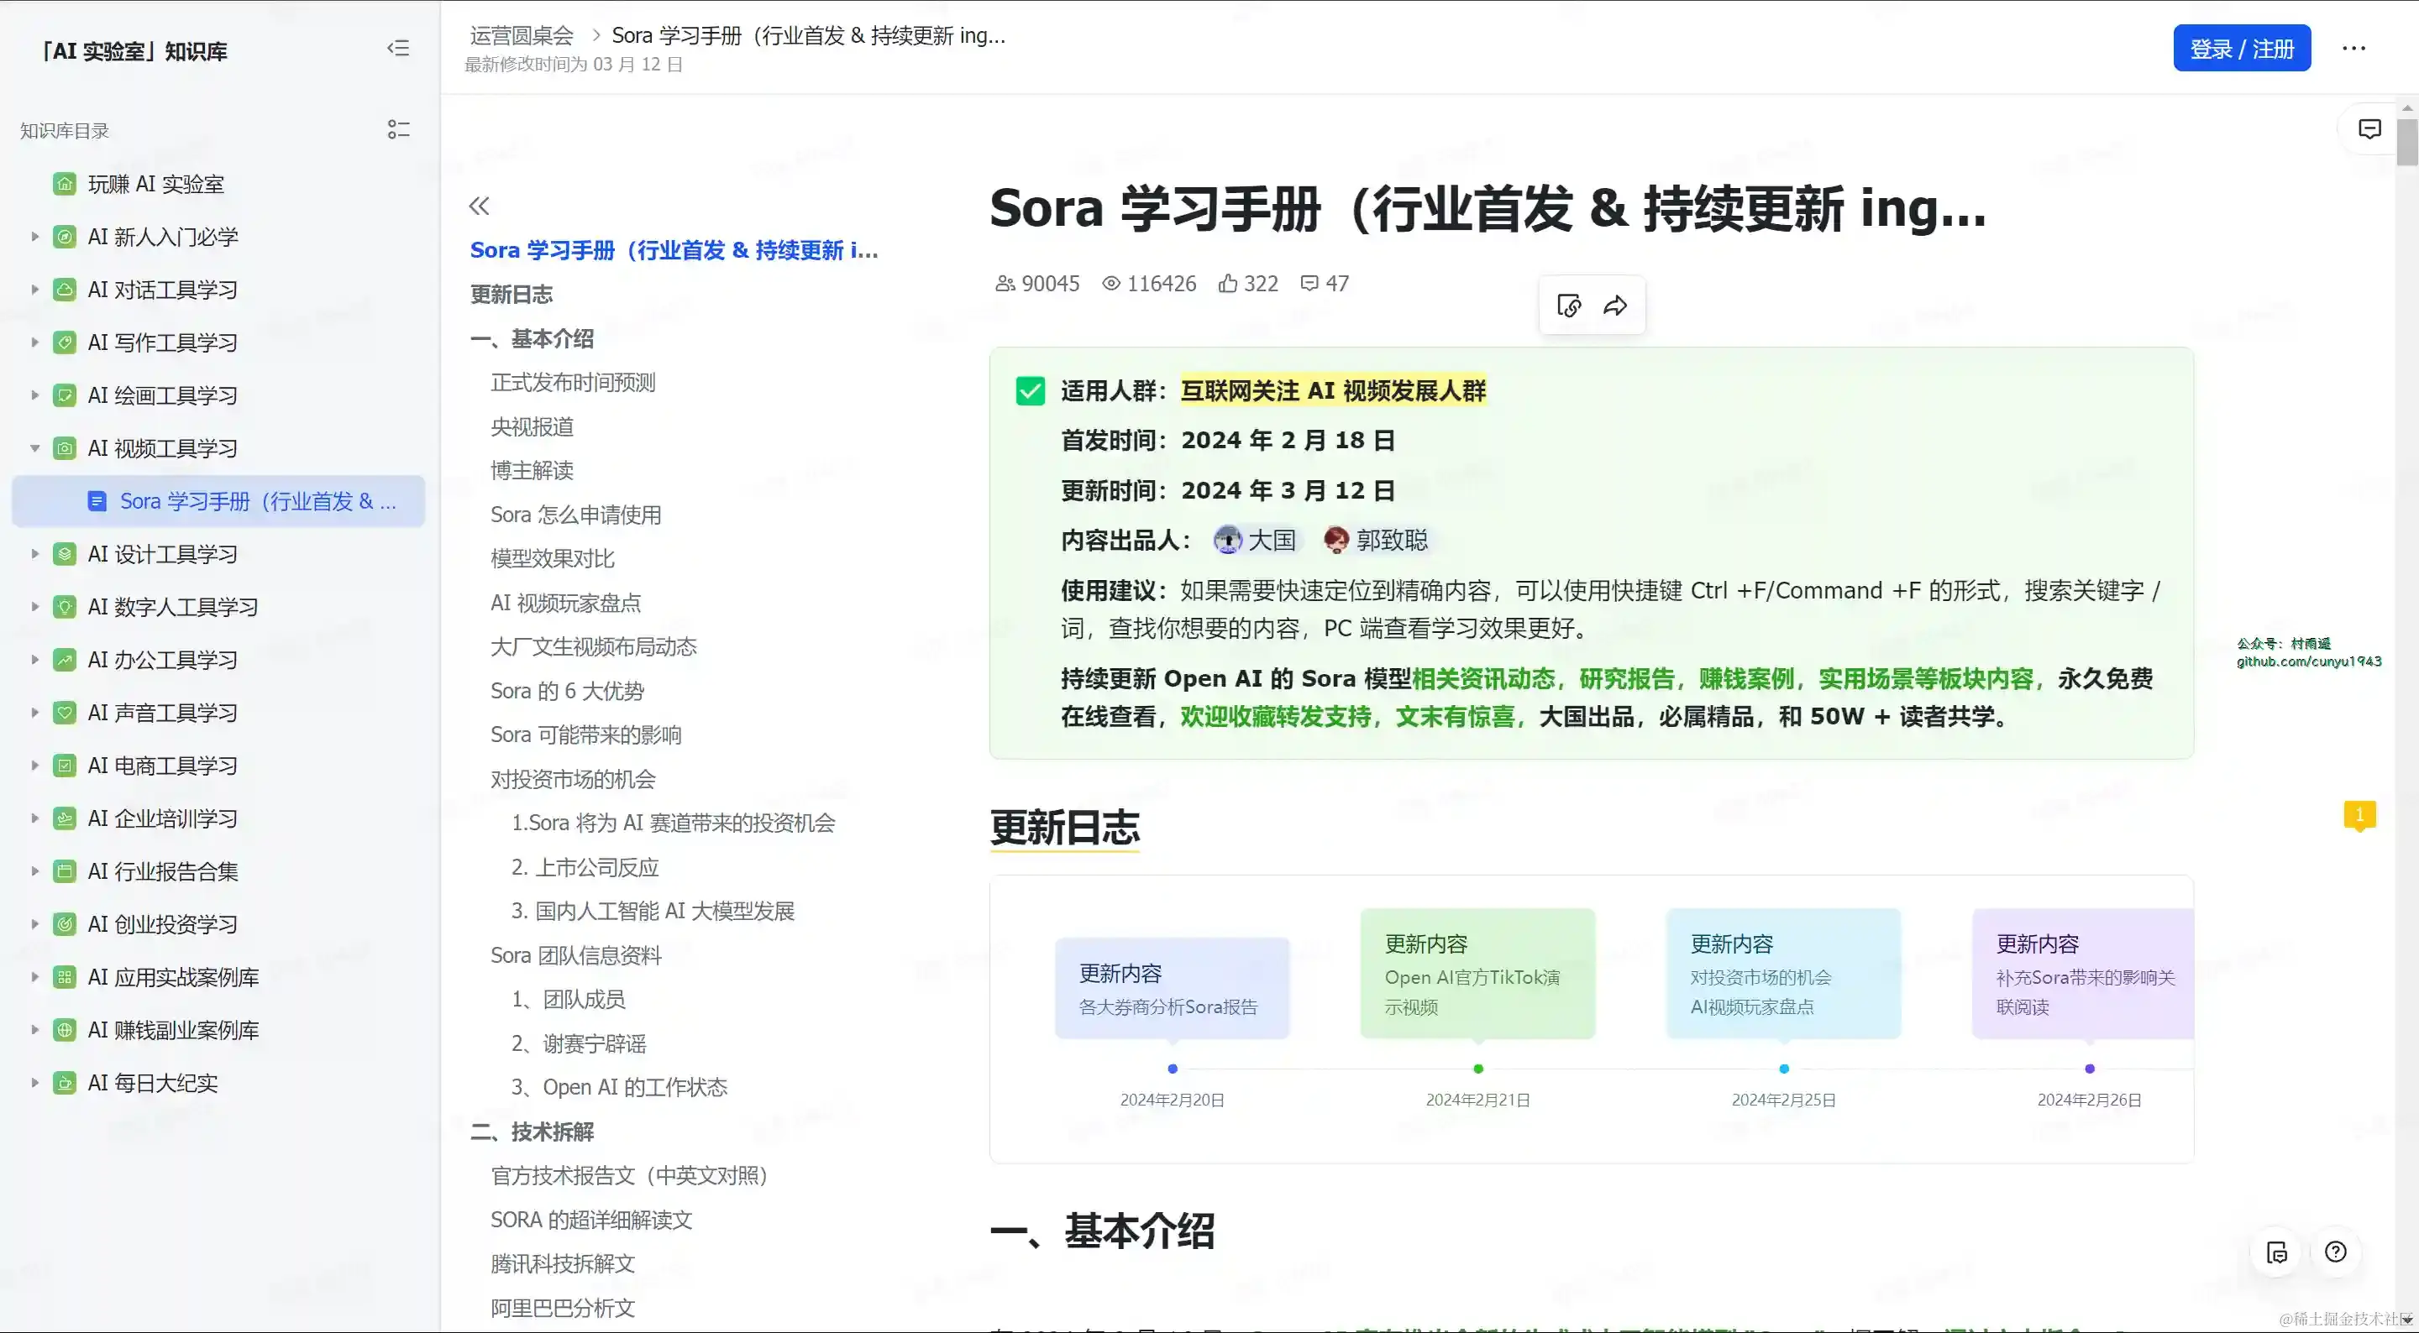
Task: Open the more options ellipsis menu
Action: (2353, 49)
